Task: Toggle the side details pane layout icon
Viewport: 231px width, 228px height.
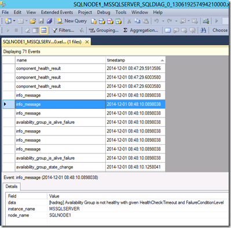Action: 35,30
